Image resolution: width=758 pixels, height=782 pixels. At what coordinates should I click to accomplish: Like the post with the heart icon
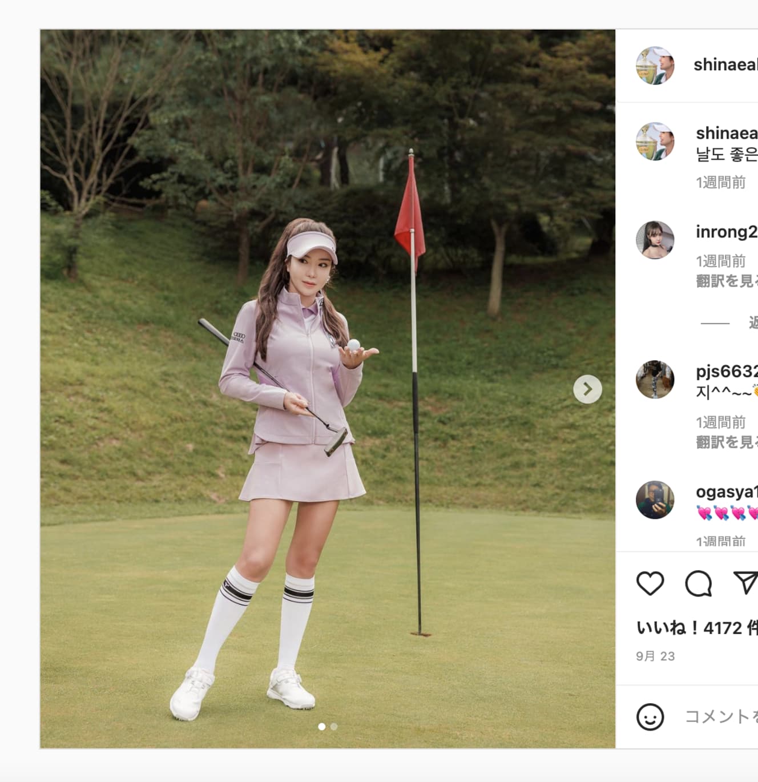click(650, 583)
